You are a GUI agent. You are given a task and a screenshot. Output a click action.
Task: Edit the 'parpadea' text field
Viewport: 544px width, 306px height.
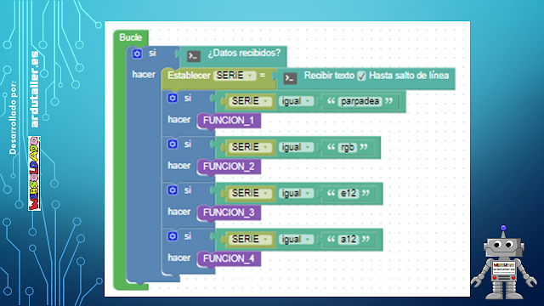tap(360, 101)
